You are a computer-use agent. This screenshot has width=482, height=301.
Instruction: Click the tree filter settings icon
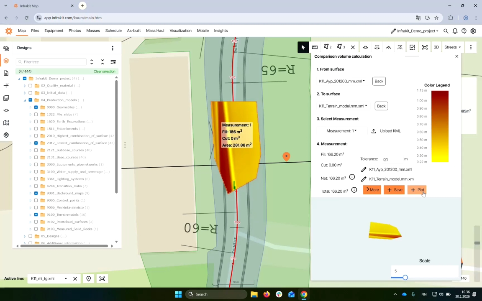click(113, 62)
